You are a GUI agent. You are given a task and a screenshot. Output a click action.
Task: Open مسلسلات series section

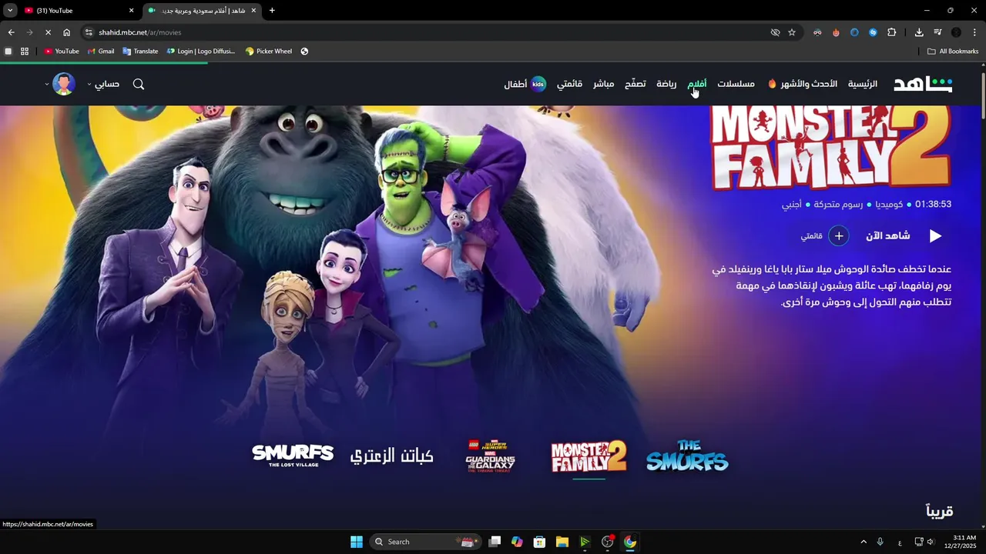[x=736, y=84]
